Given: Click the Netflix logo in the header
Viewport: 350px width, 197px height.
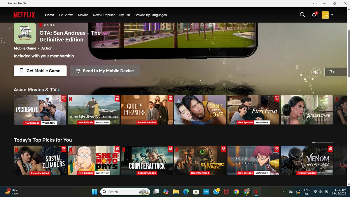Looking at the screenshot, I should (x=24, y=15).
